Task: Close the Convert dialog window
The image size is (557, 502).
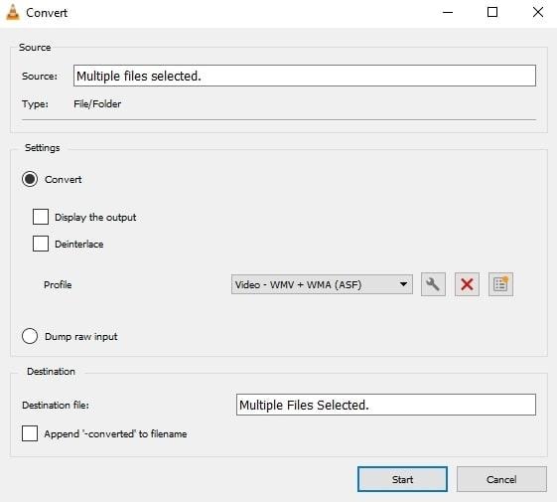Action: click(x=538, y=12)
